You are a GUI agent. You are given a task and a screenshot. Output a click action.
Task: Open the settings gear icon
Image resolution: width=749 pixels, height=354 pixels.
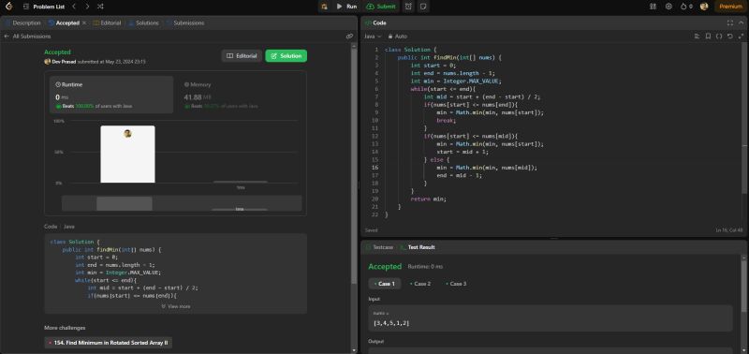pos(668,7)
